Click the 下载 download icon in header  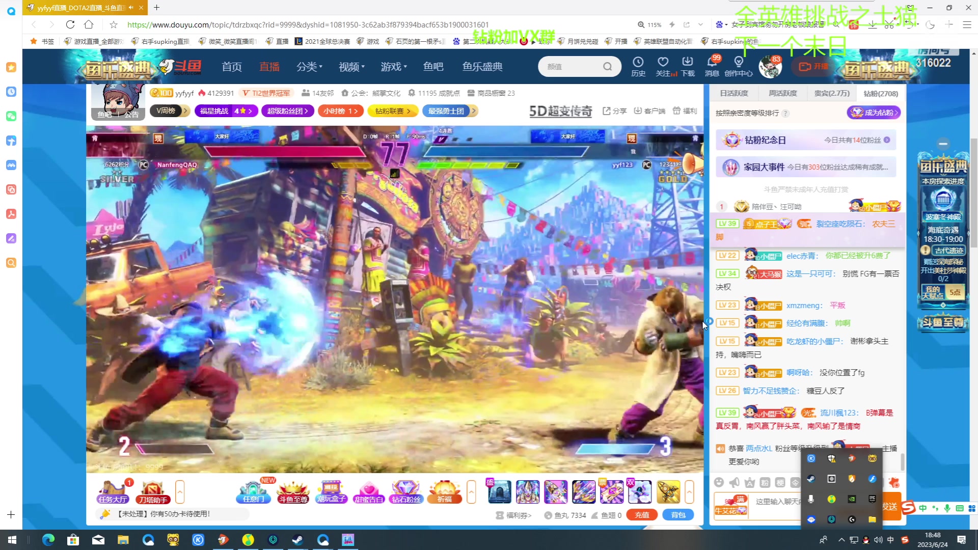(688, 67)
